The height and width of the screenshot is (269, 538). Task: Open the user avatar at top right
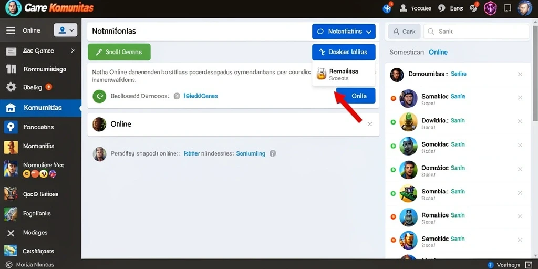click(x=524, y=8)
